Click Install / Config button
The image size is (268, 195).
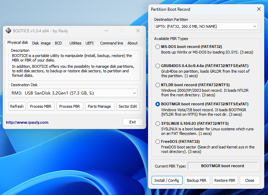point(167,180)
